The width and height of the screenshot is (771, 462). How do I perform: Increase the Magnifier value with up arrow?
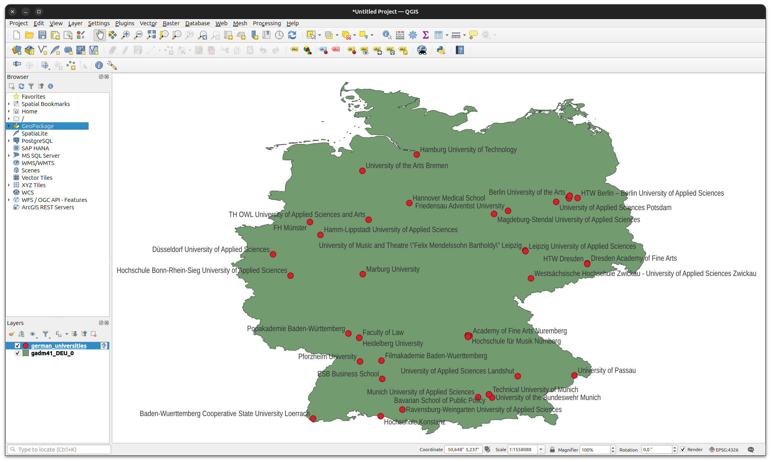(613, 448)
